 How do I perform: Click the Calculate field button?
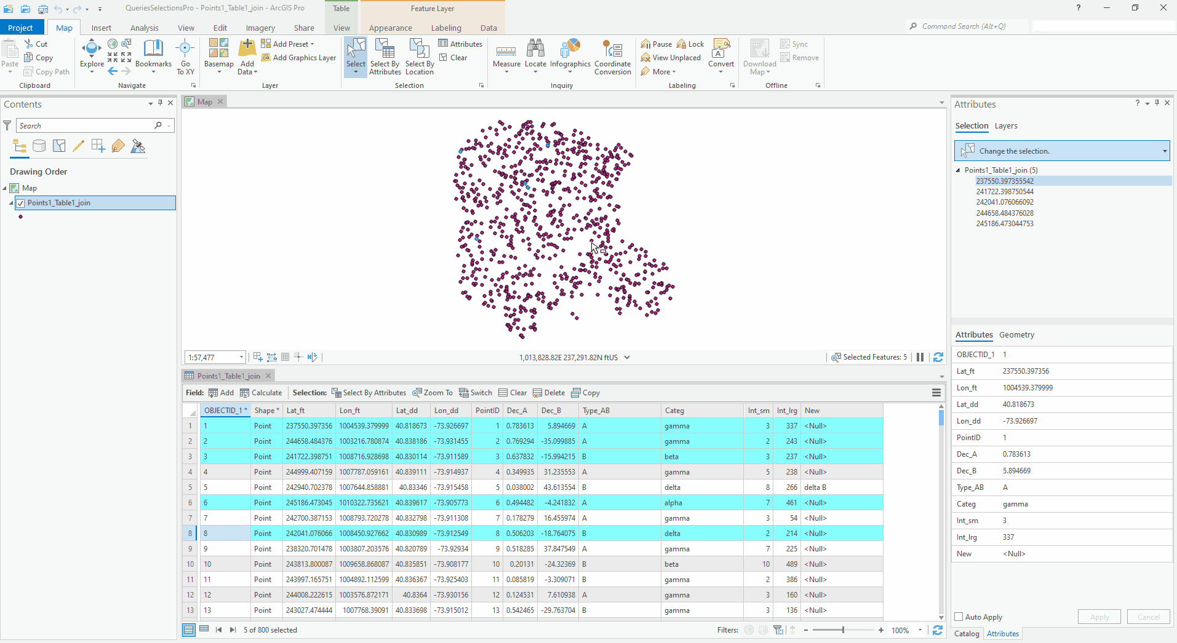point(261,393)
